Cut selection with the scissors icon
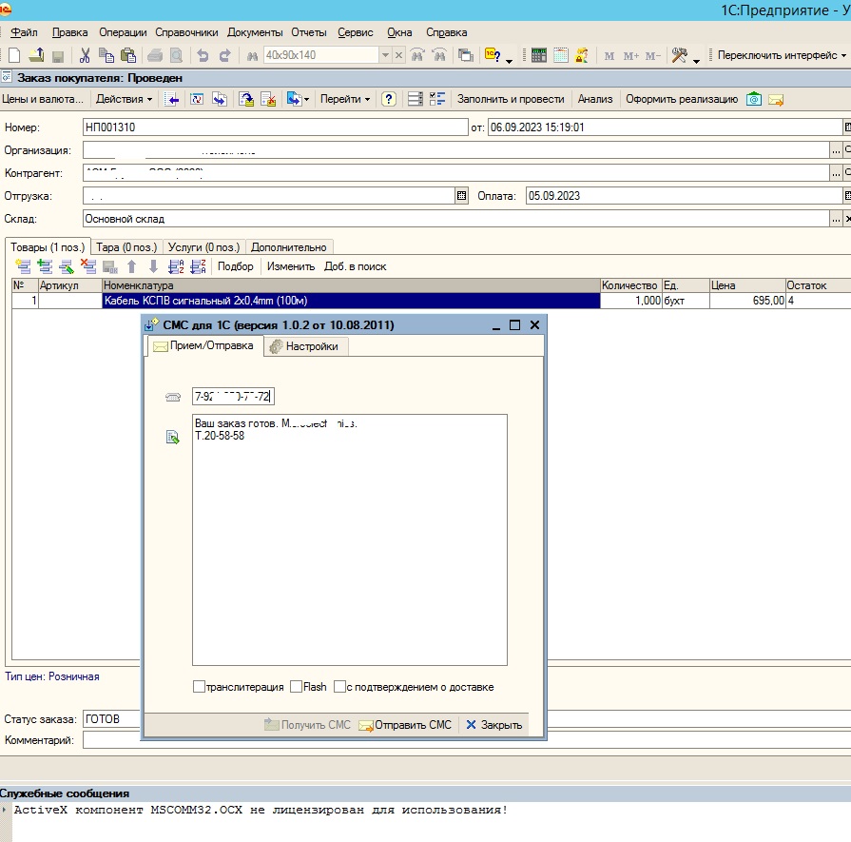851x842 pixels. pyautogui.click(x=85, y=55)
